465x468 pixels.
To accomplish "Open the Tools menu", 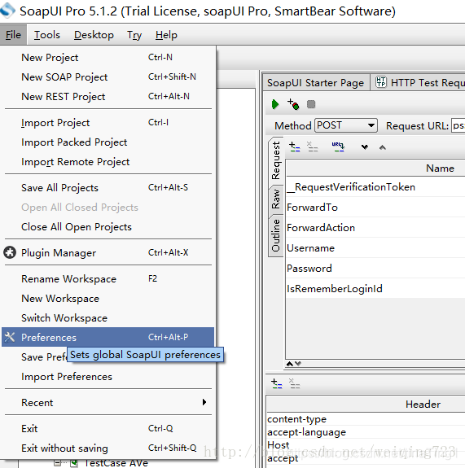I will tap(47, 35).
